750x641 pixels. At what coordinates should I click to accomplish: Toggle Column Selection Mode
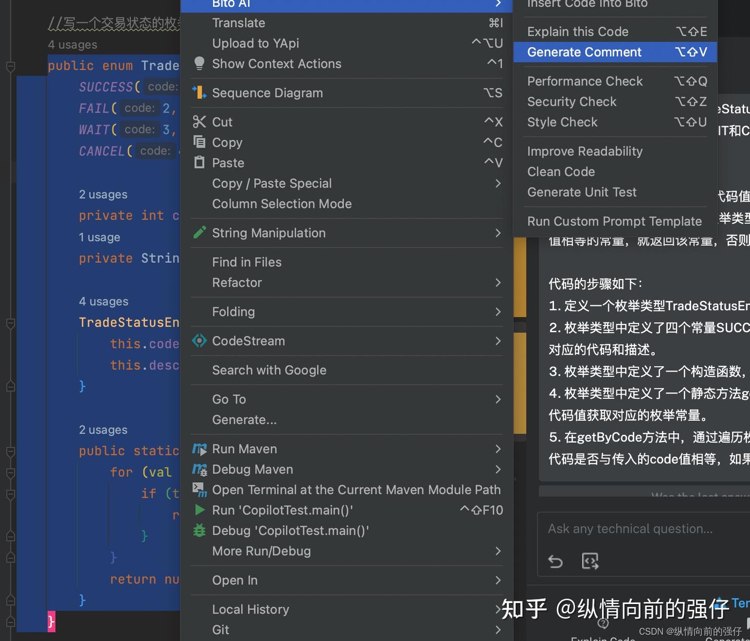[x=282, y=204]
